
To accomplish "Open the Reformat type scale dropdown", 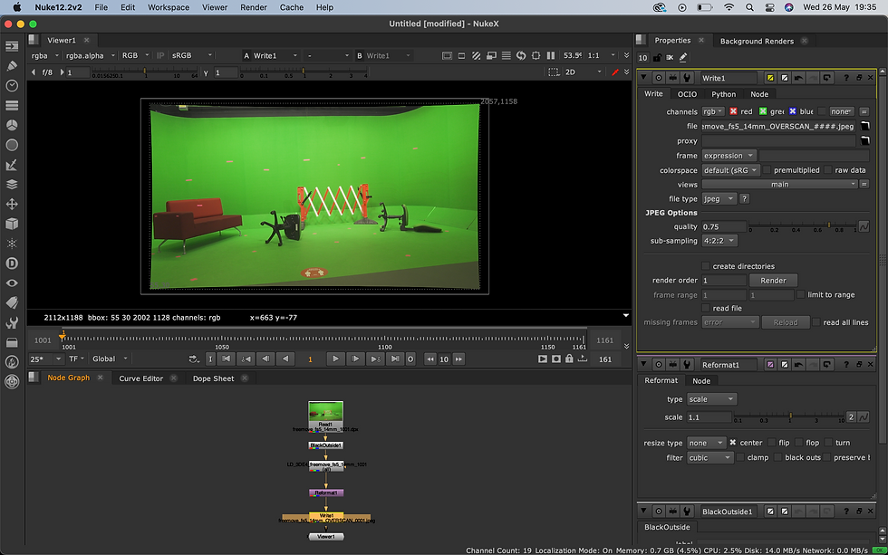I will [x=712, y=399].
